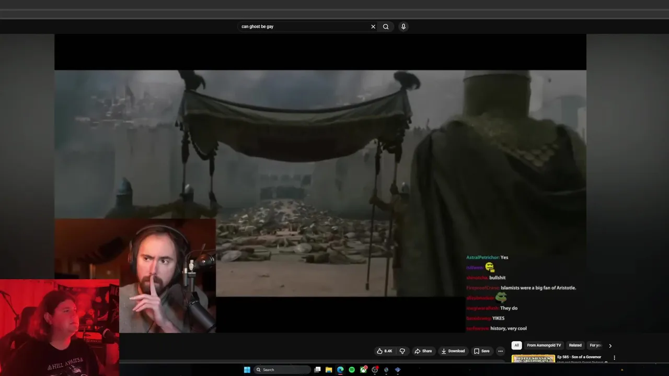Open Windows Start menu
669x376 pixels.
tap(247, 370)
